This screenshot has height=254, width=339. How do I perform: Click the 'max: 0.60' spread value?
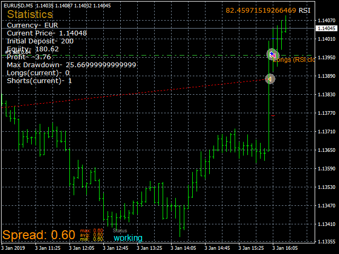pos(92,231)
